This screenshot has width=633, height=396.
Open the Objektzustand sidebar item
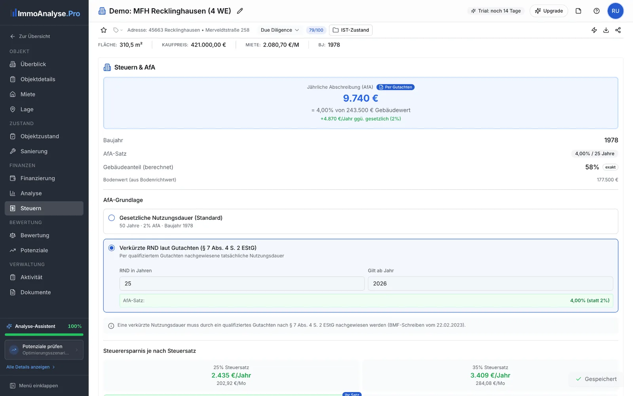[44, 136]
